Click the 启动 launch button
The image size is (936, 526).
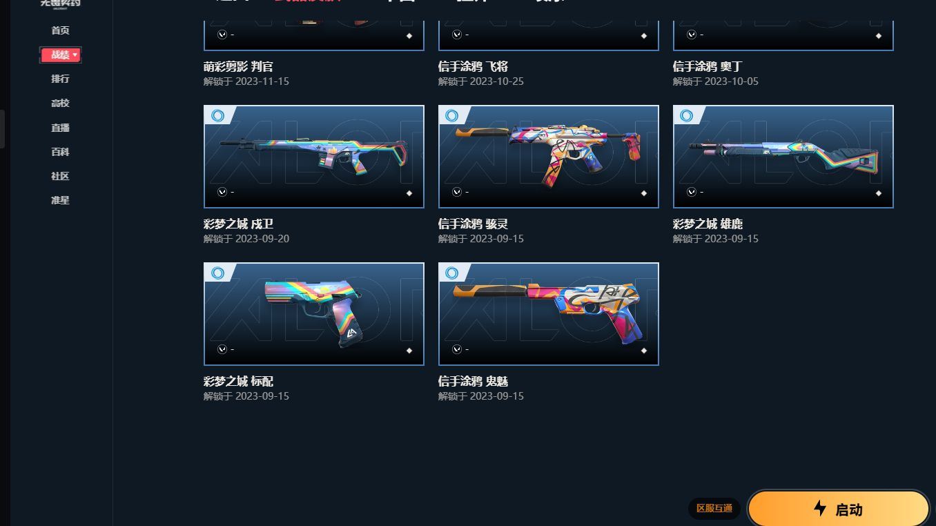[x=839, y=509]
